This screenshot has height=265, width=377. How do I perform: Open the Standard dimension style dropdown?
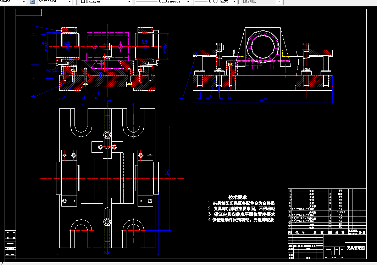[x=55, y=2]
